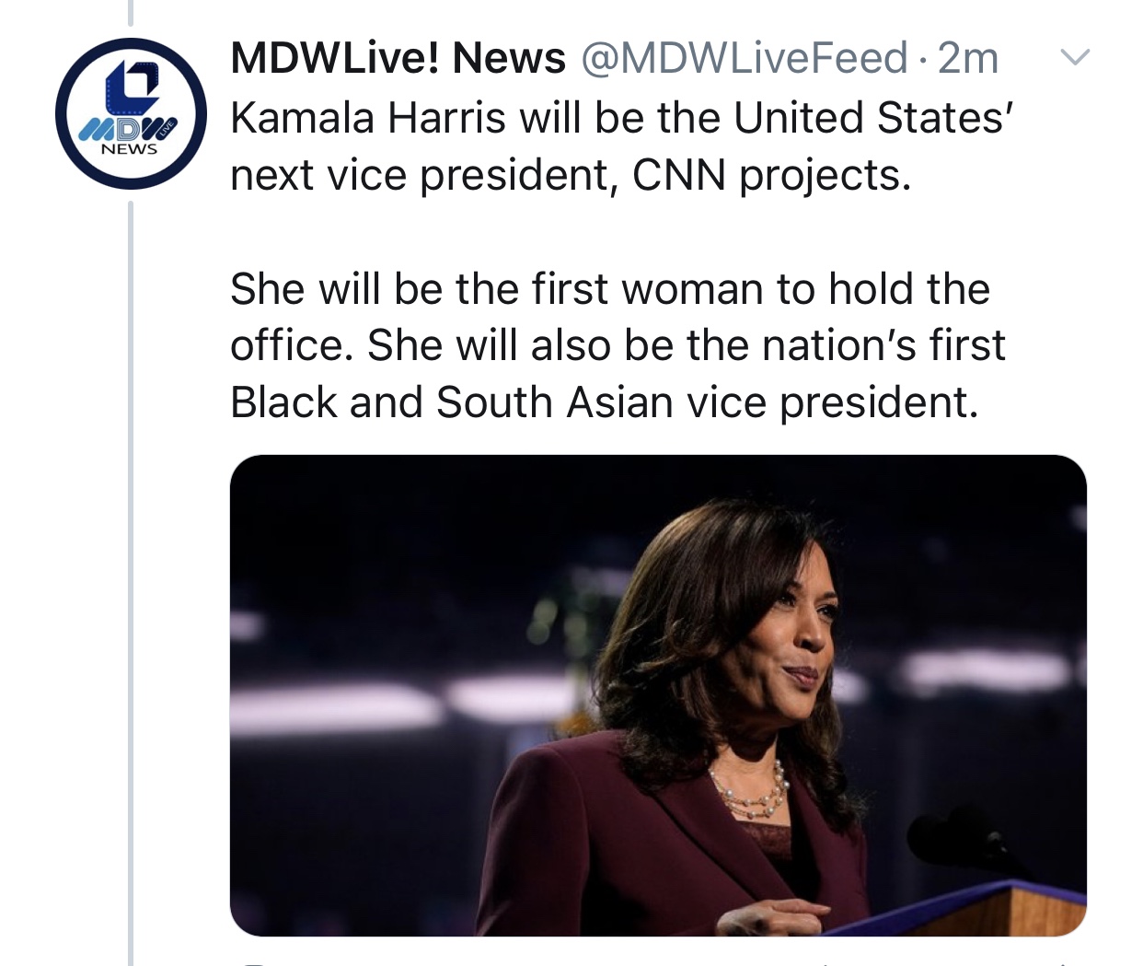Click the reply icon edge below the photo
Image resolution: width=1143 pixels, height=966 pixels.
(x=252, y=962)
